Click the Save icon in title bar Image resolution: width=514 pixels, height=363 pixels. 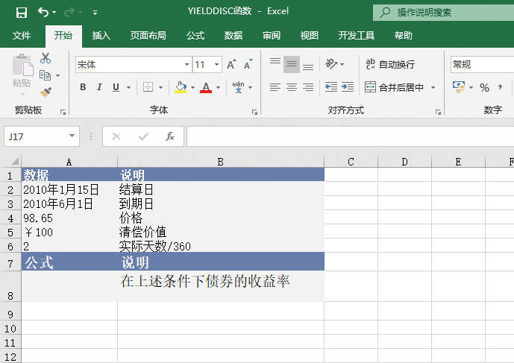[21, 13]
